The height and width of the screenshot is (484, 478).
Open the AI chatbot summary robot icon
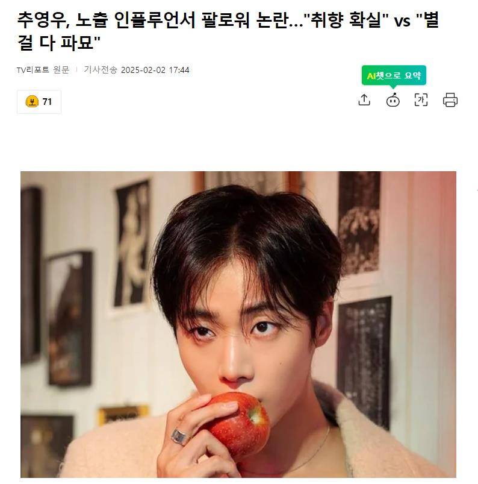393,100
